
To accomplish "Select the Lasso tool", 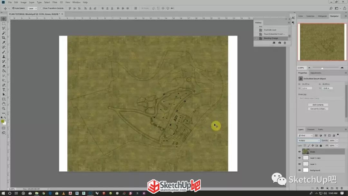I will pyautogui.click(x=4, y=28).
